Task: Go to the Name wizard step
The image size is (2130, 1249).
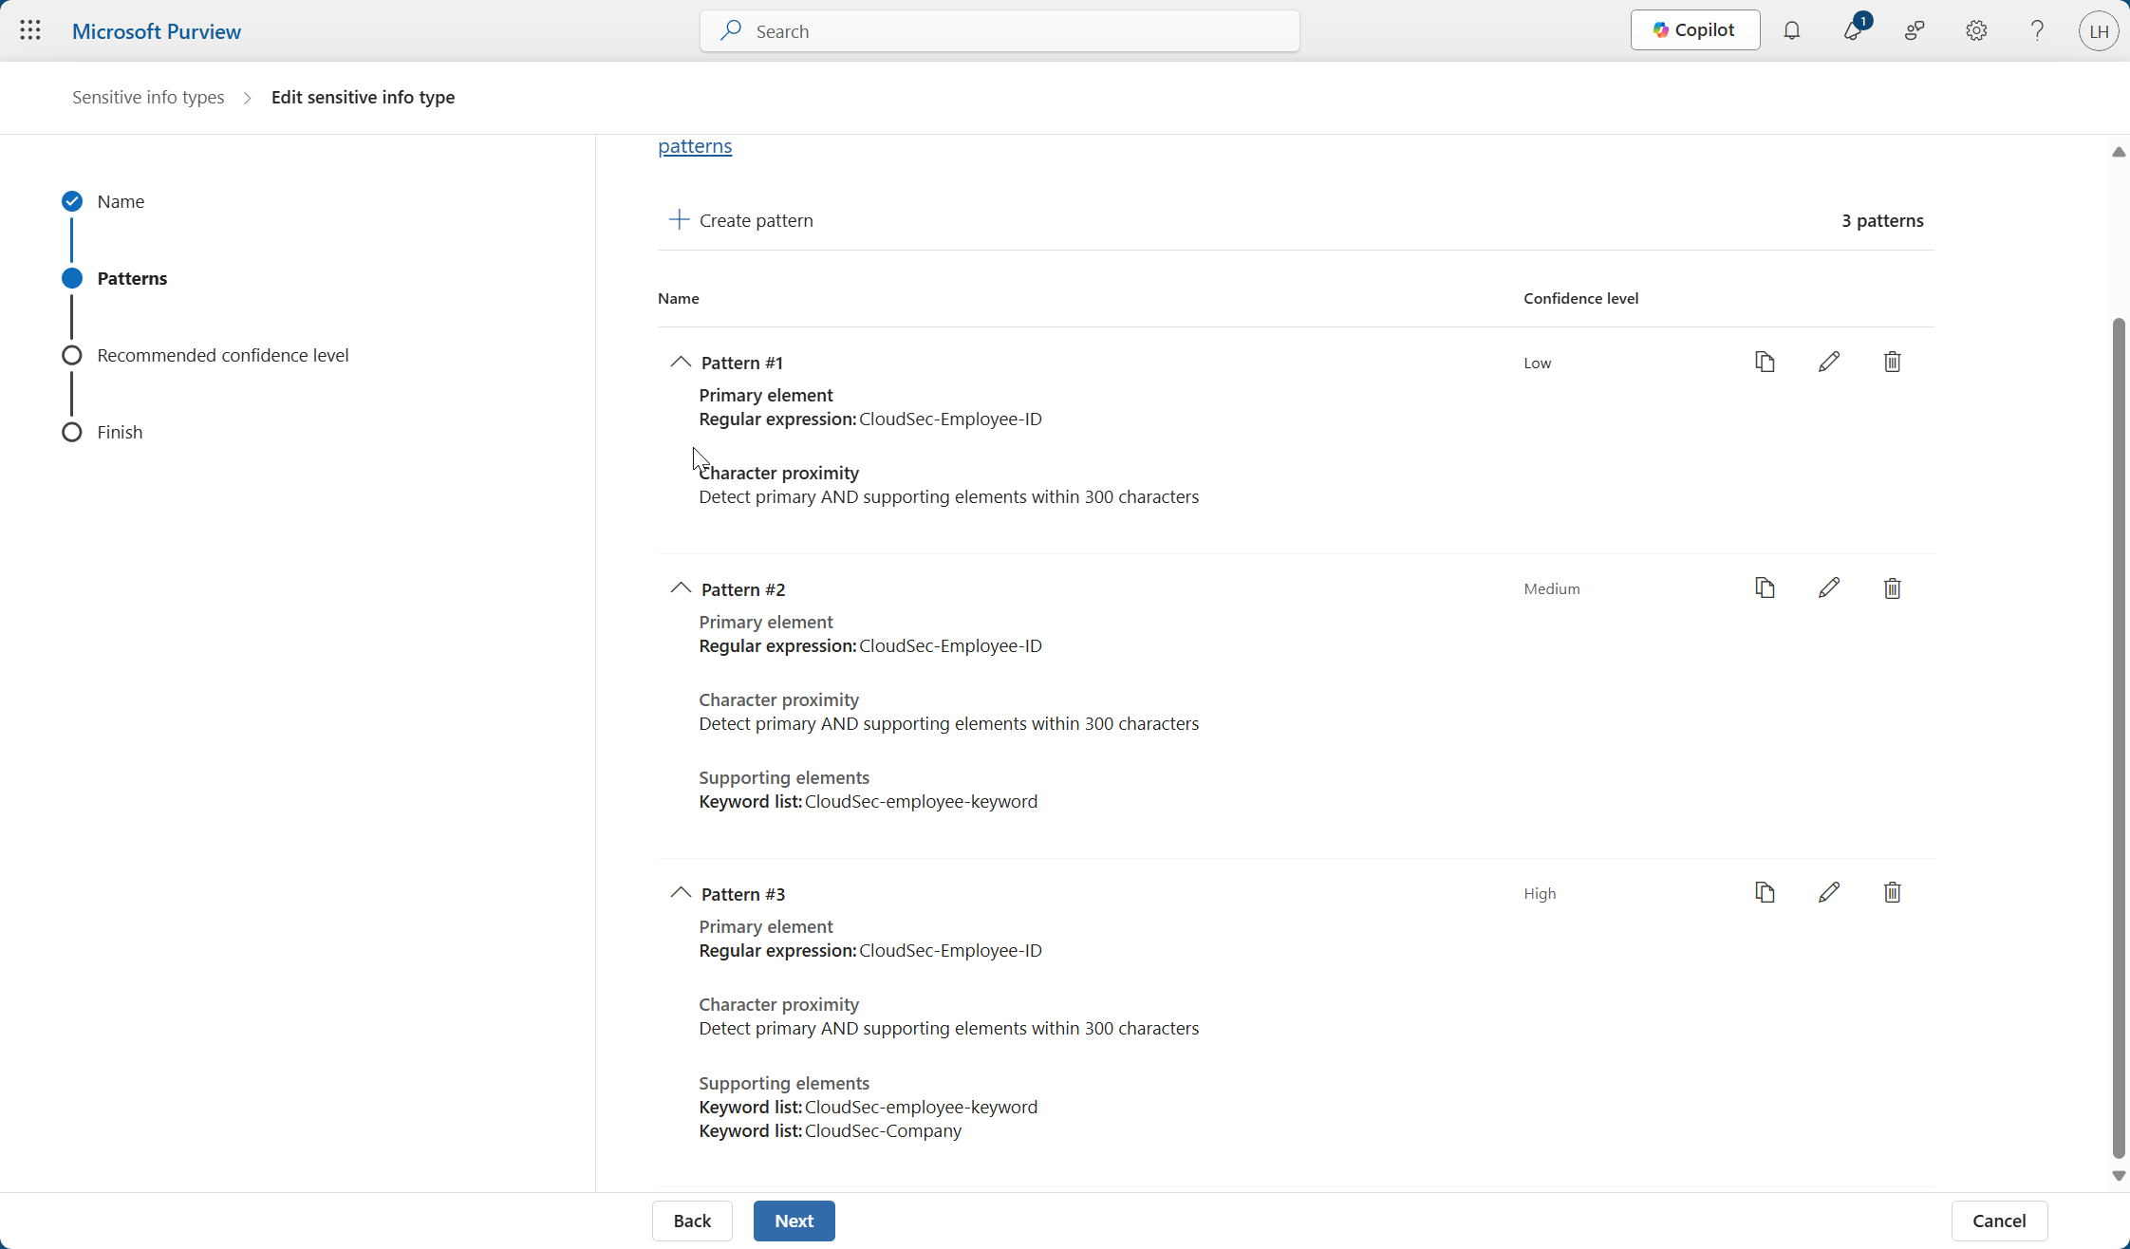Action: click(121, 201)
